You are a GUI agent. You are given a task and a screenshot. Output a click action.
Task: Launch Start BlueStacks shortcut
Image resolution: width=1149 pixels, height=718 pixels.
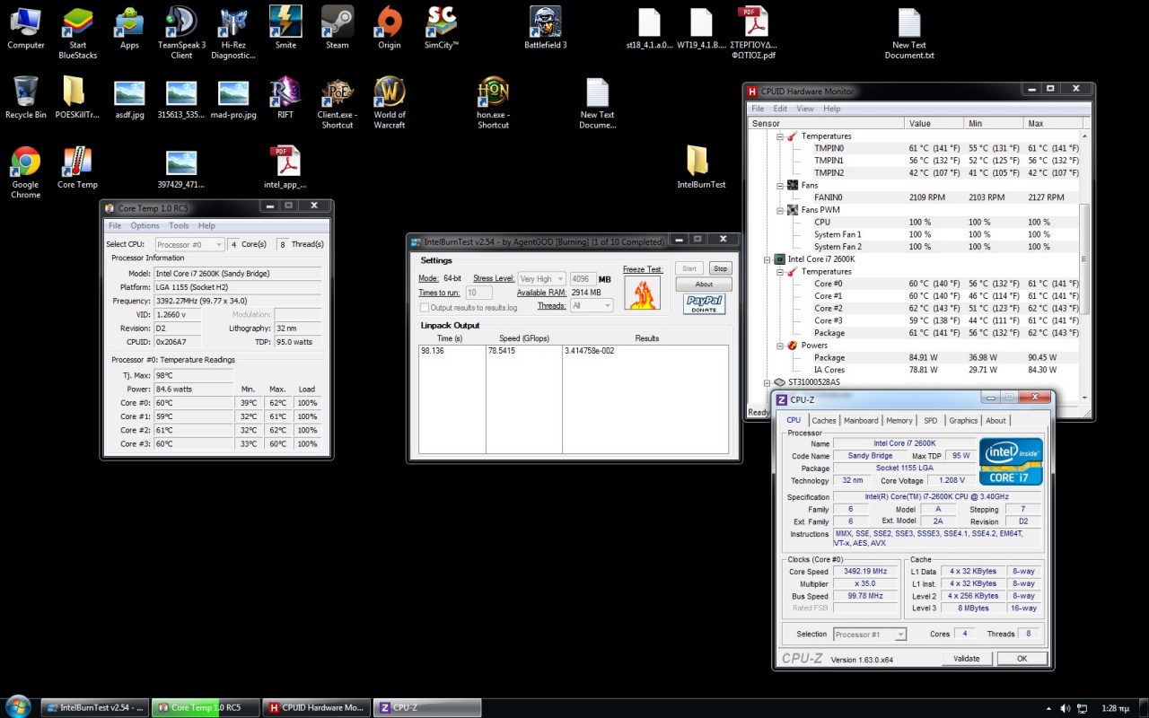tap(78, 32)
